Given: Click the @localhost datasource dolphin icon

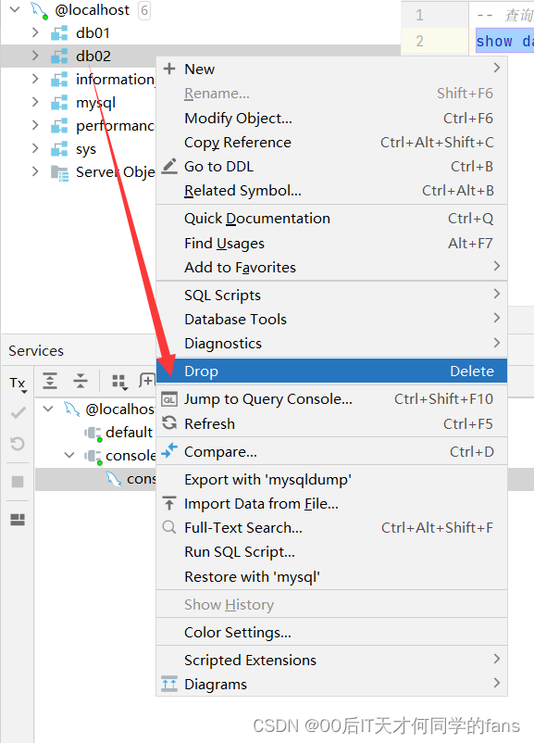Looking at the screenshot, I should click(x=39, y=10).
